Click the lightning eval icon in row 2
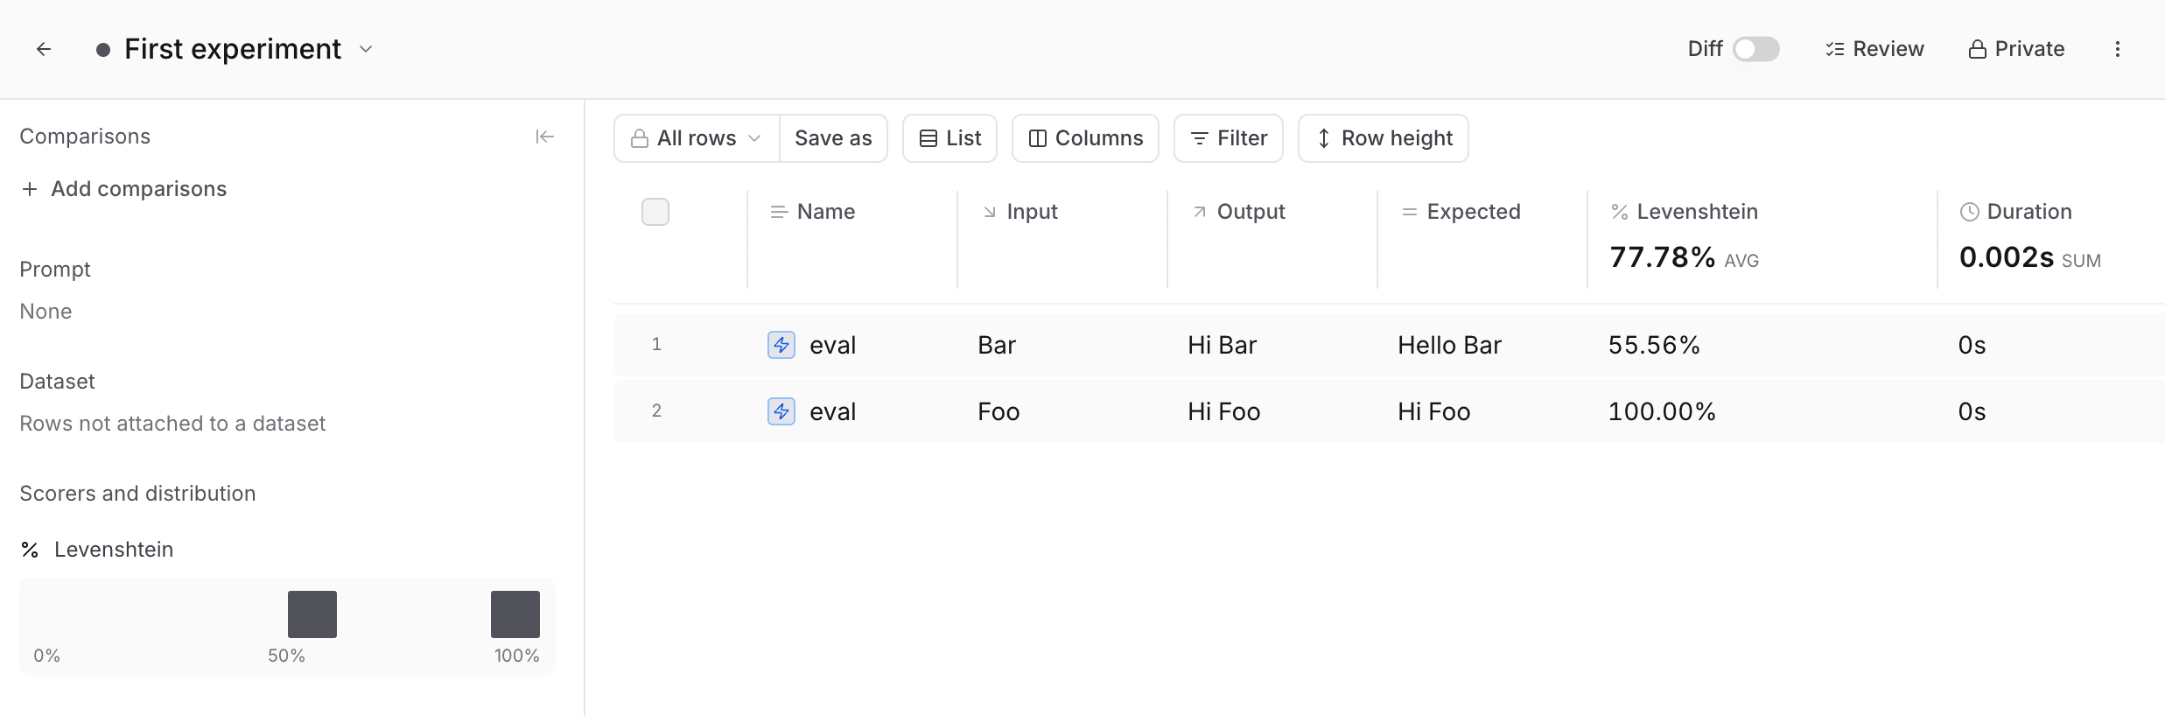 tap(781, 411)
